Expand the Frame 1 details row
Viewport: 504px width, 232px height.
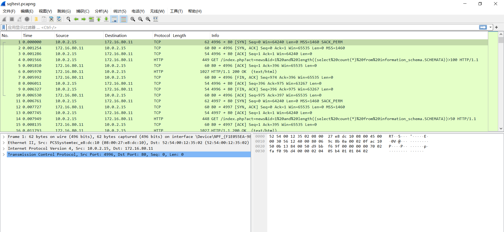tap(4, 137)
